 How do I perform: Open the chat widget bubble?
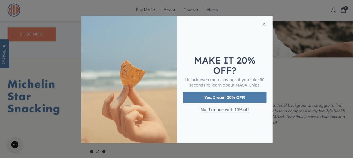[15, 144]
